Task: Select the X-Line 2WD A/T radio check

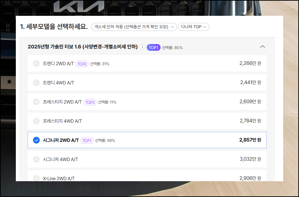Action: 36,178
